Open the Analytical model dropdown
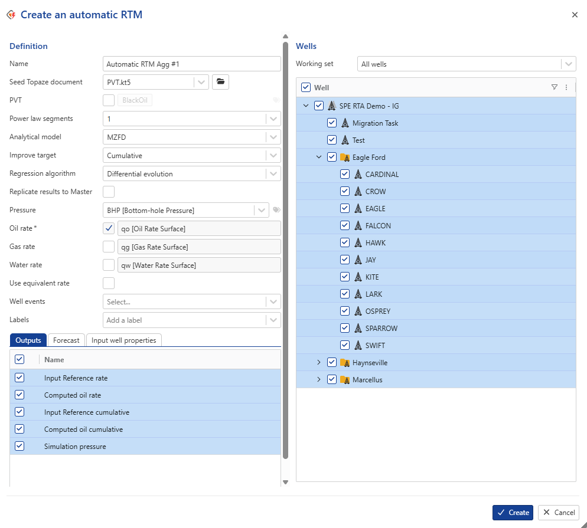The image size is (587, 528). coord(273,137)
